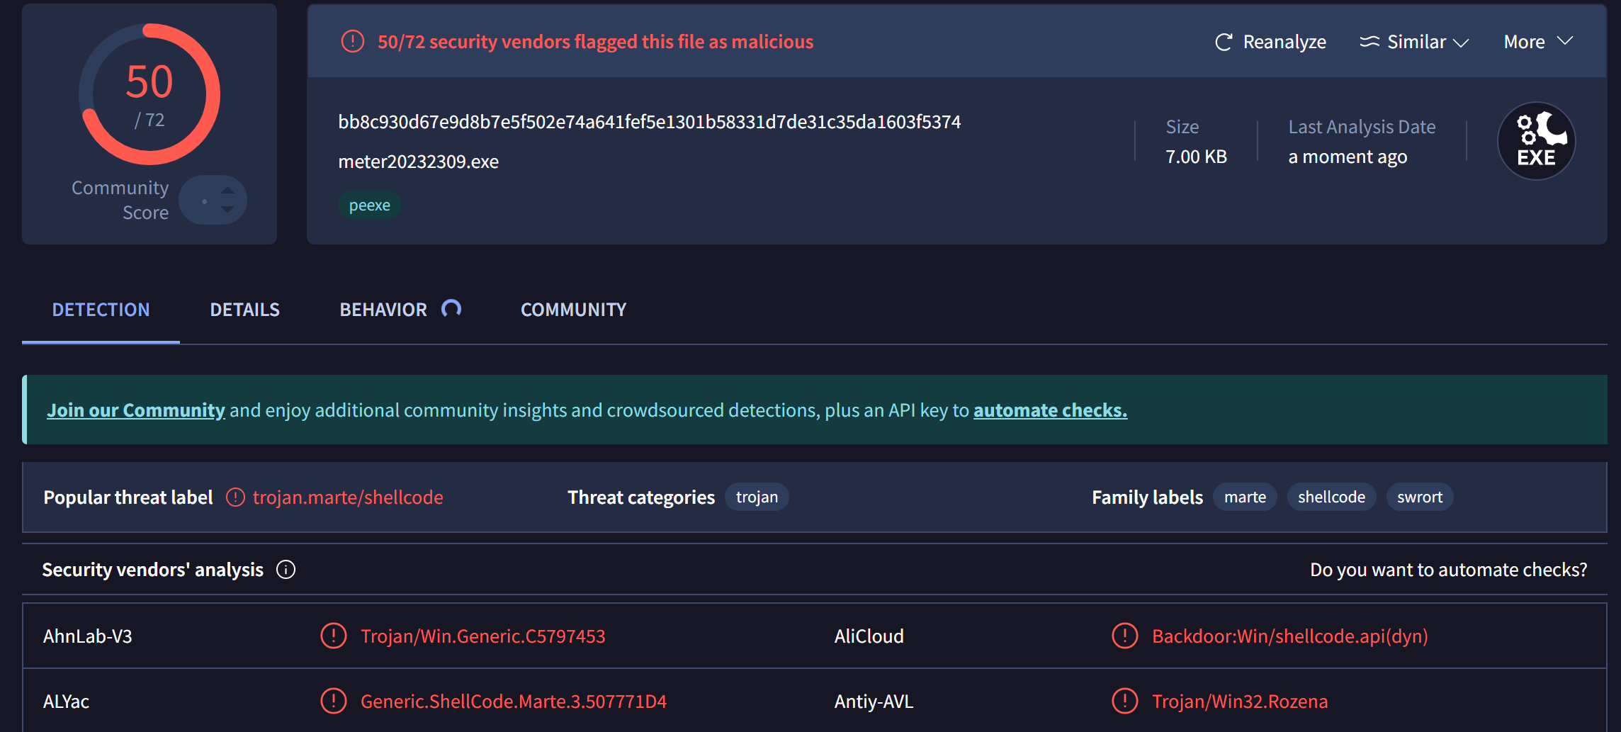Open the automate checks link

pos(1049,410)
